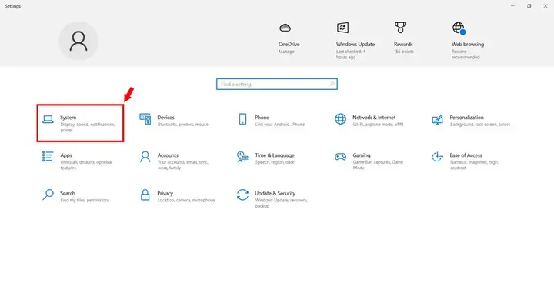
Task: Click the Gaming category title
Action: (362, 155)
